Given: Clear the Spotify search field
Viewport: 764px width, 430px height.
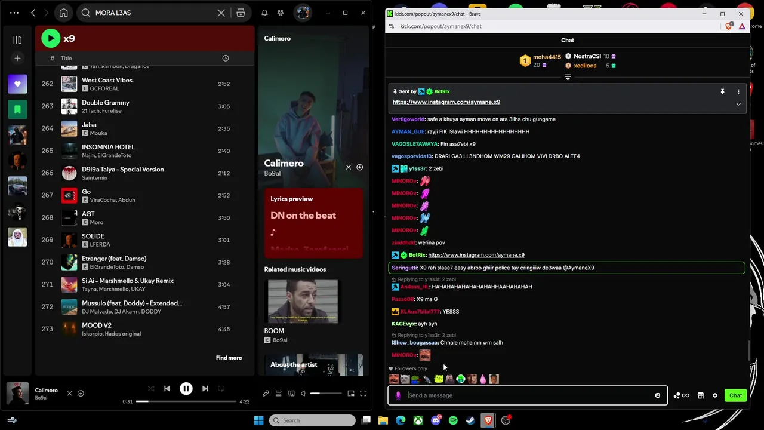Looking at the screenshot, I should tap(221, 13).
